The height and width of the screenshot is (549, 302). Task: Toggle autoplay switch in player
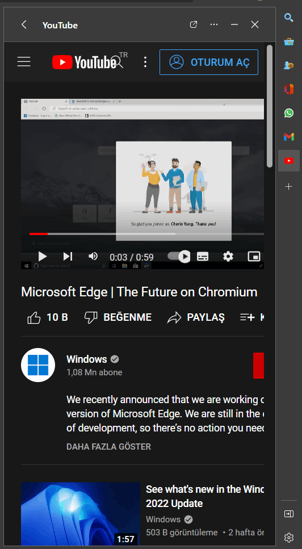(x=178, y=257)
